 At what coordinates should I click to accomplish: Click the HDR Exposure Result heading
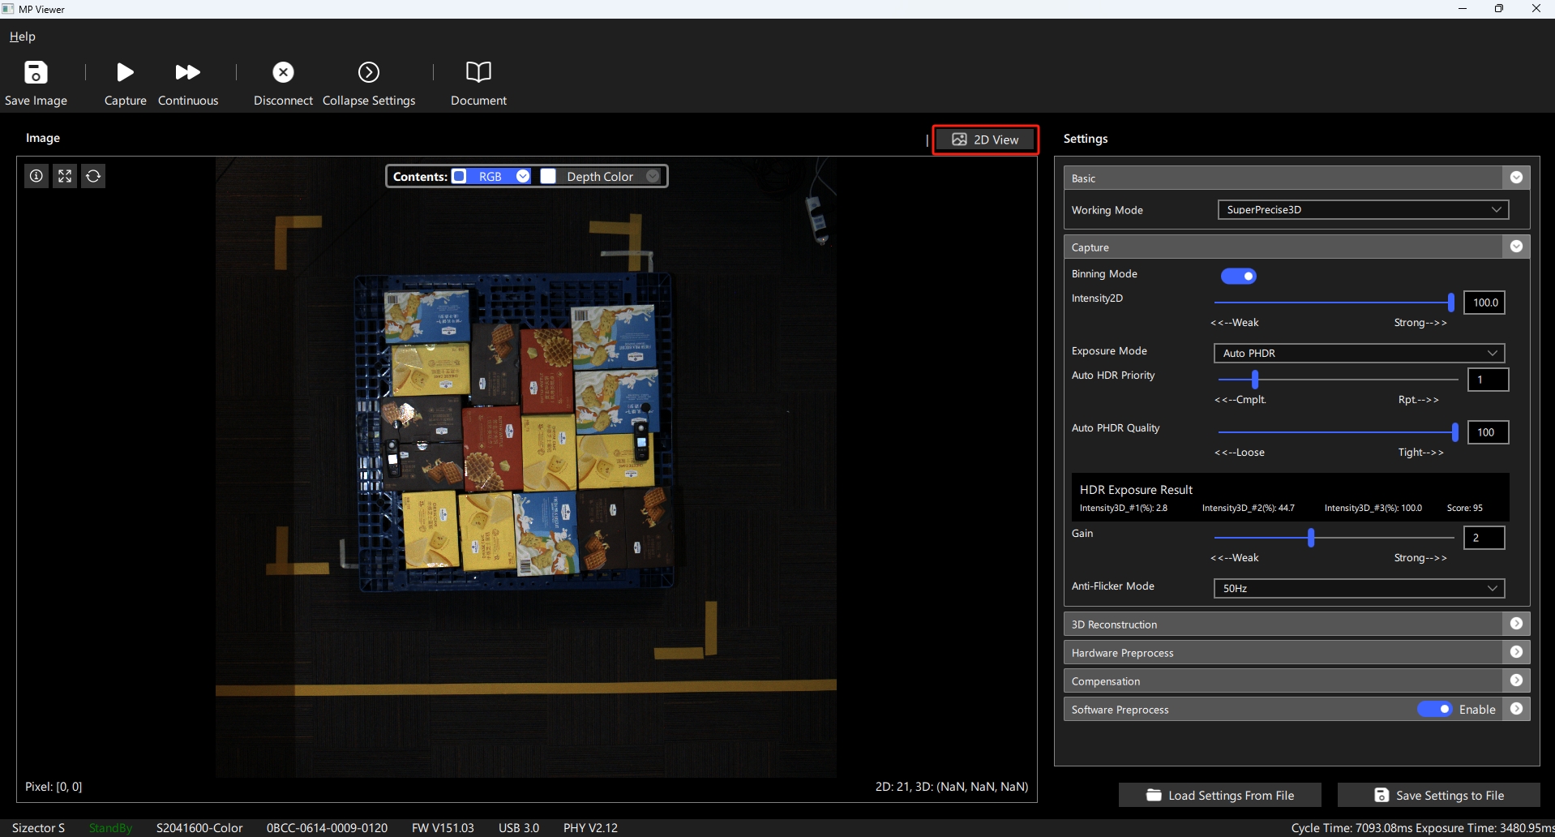(1136, 490)
